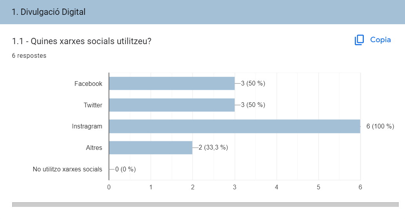
Task: Click the Facebook axis label
Action: click(88, 84)
